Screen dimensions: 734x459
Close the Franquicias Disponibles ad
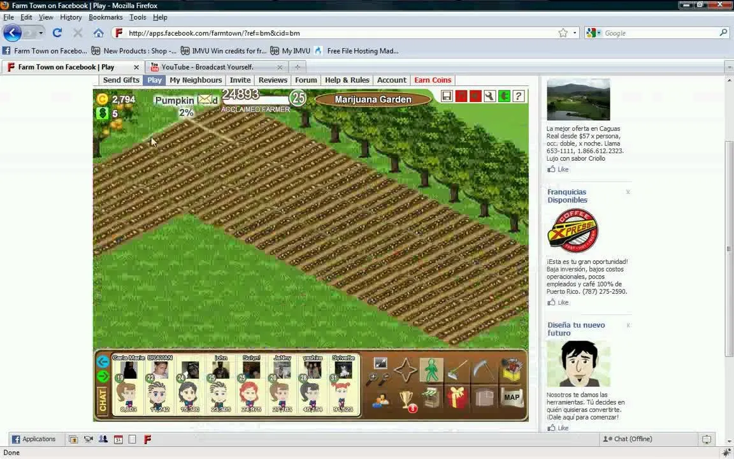628,191
